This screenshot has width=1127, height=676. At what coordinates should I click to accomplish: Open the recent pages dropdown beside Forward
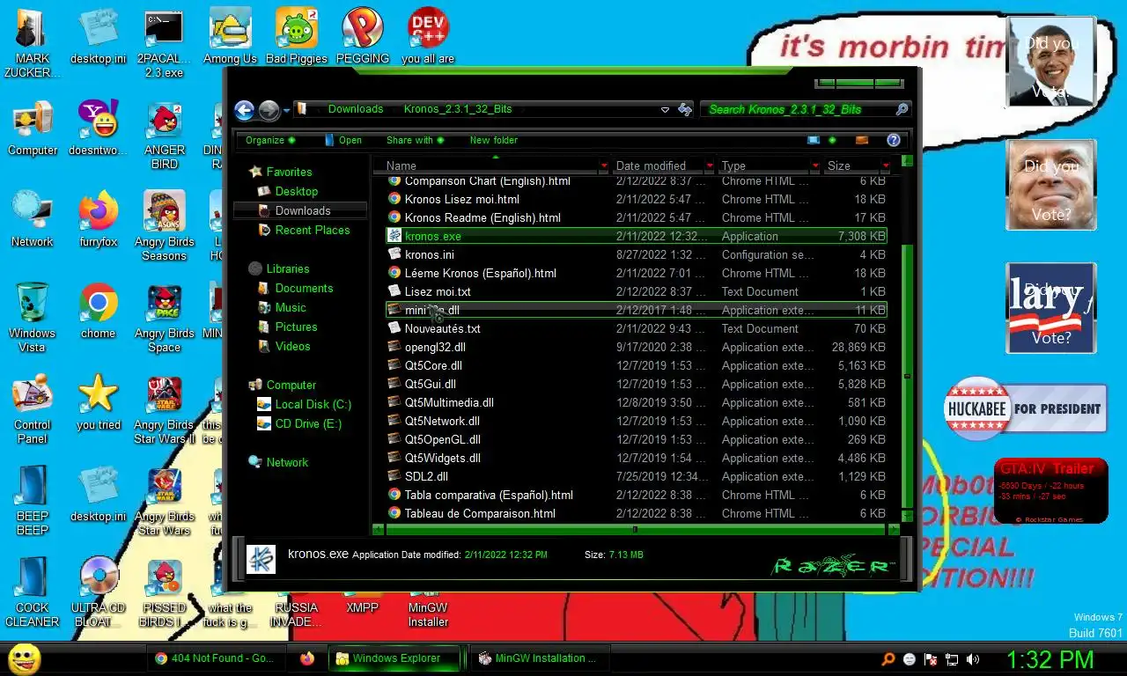pyautogui.click(x=286, y=111)
